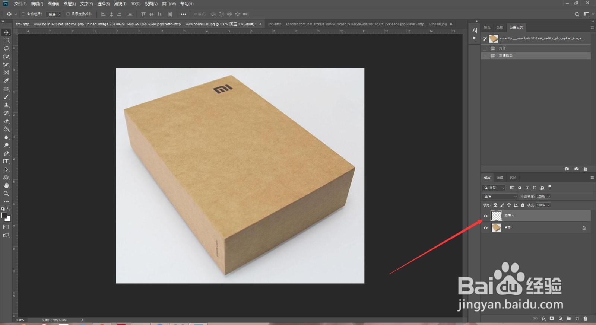The height and width of the screenshot is (325, 596).
Task: Open the foreground color picker
Action: (4, 215)
